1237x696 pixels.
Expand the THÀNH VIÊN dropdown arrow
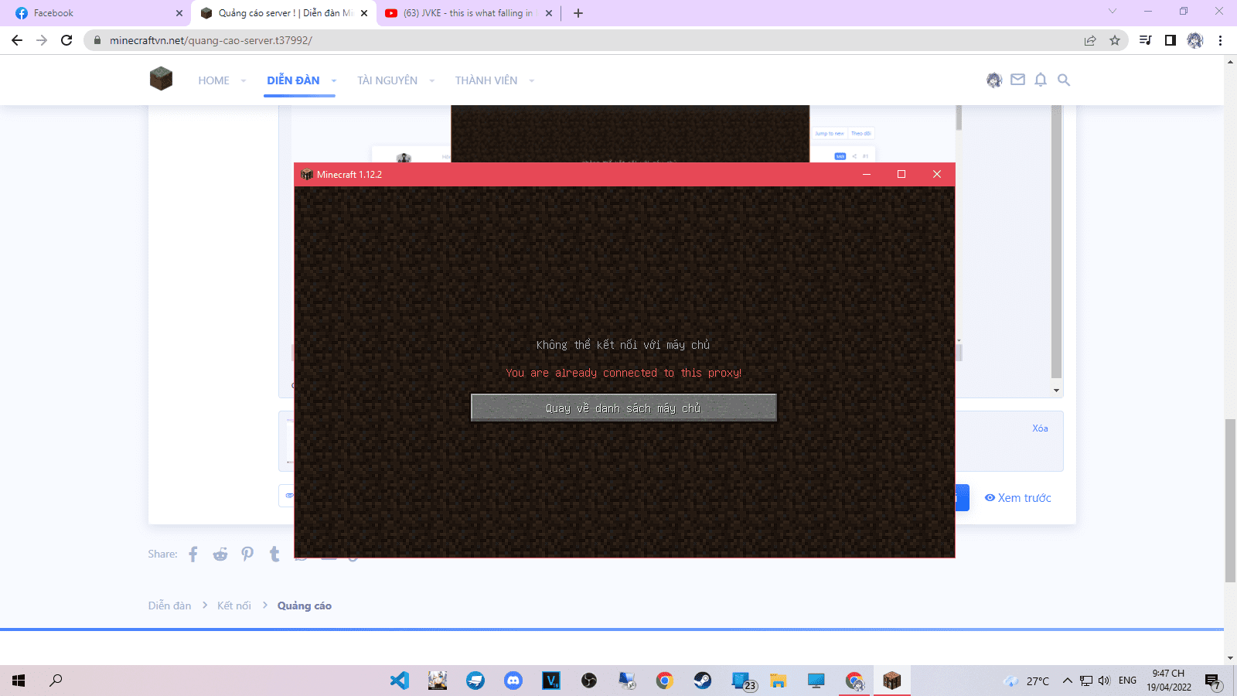coord(531,81)
